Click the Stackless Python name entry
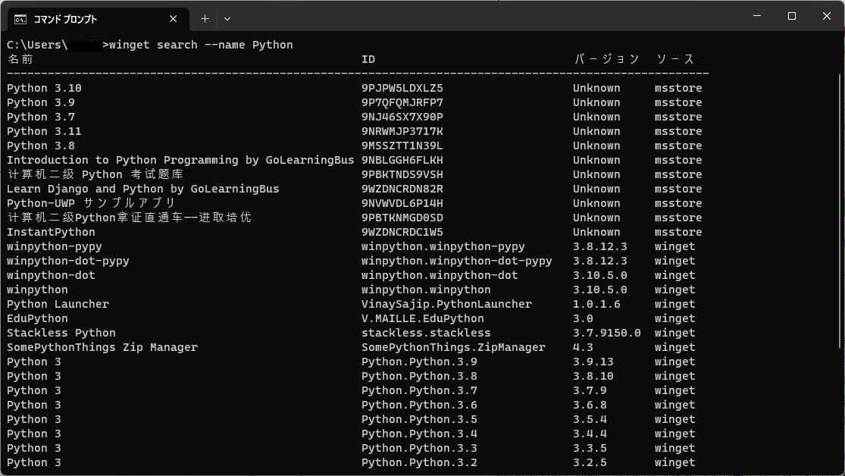Image resolution: width=845 pixels, height=476 pixels. click(x=61, y=334)
